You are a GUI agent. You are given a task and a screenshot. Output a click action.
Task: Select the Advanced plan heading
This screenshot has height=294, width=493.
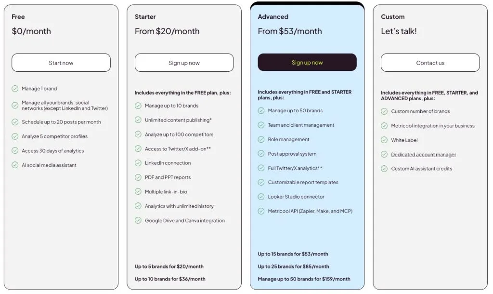coord(273,17)
